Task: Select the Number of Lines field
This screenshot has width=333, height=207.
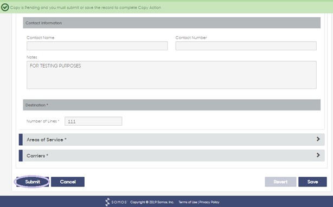Action: click(x=93, y=121)
